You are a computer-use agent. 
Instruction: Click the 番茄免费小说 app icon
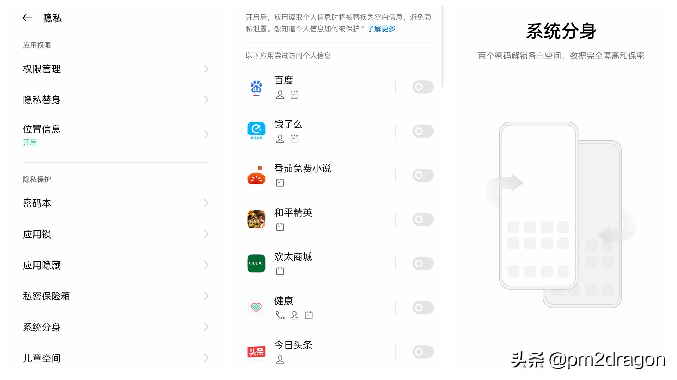pyautogui.click(x=256, y=175)
